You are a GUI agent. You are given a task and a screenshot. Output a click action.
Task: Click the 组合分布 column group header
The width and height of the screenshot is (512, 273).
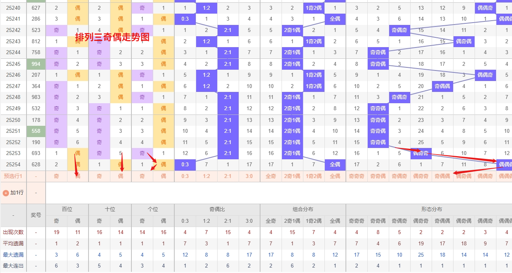pos(303,209)
